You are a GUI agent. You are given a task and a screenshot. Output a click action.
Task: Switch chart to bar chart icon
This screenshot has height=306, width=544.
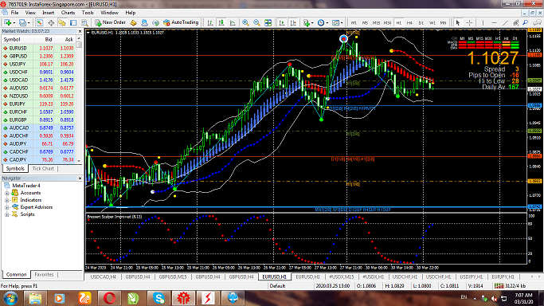[x=210, y=22]
